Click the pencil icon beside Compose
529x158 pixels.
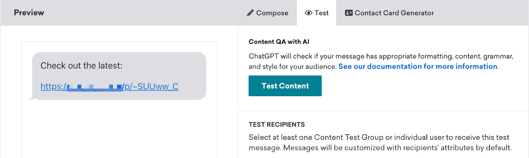pos(250,13)
